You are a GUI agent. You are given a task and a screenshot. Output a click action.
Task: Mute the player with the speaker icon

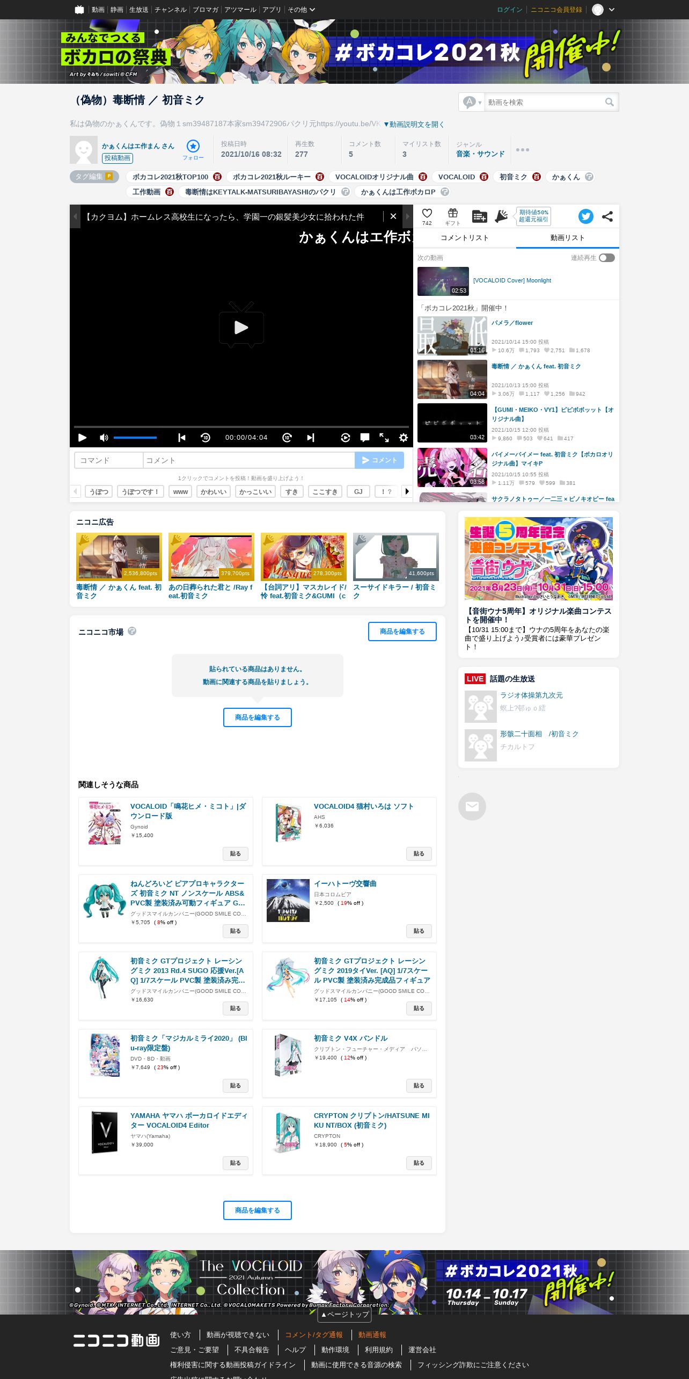pyautogui.click(x=104, y=438)
